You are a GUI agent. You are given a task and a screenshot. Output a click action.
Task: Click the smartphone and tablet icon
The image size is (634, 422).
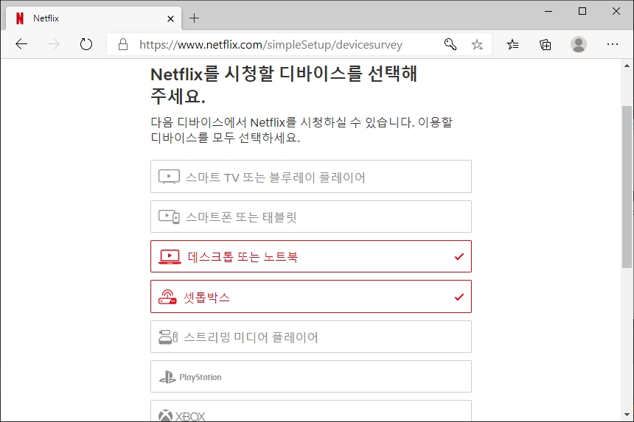[x=169, y=217]
